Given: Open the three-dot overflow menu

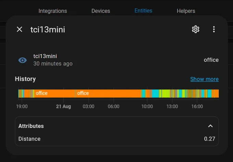Looking at the screenshot, I should click(214, 29).
